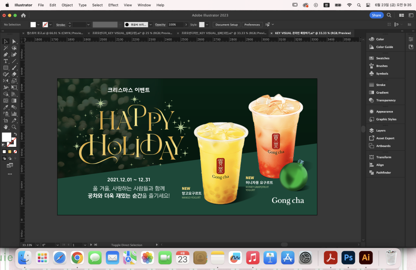Select the Type tool
This screenshot has width=416, height=270.
click(x=6, y=61)
